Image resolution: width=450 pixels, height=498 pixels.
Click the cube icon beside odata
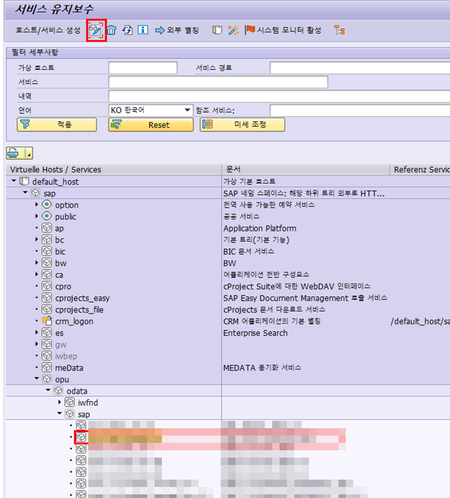[x=58, y=391]
